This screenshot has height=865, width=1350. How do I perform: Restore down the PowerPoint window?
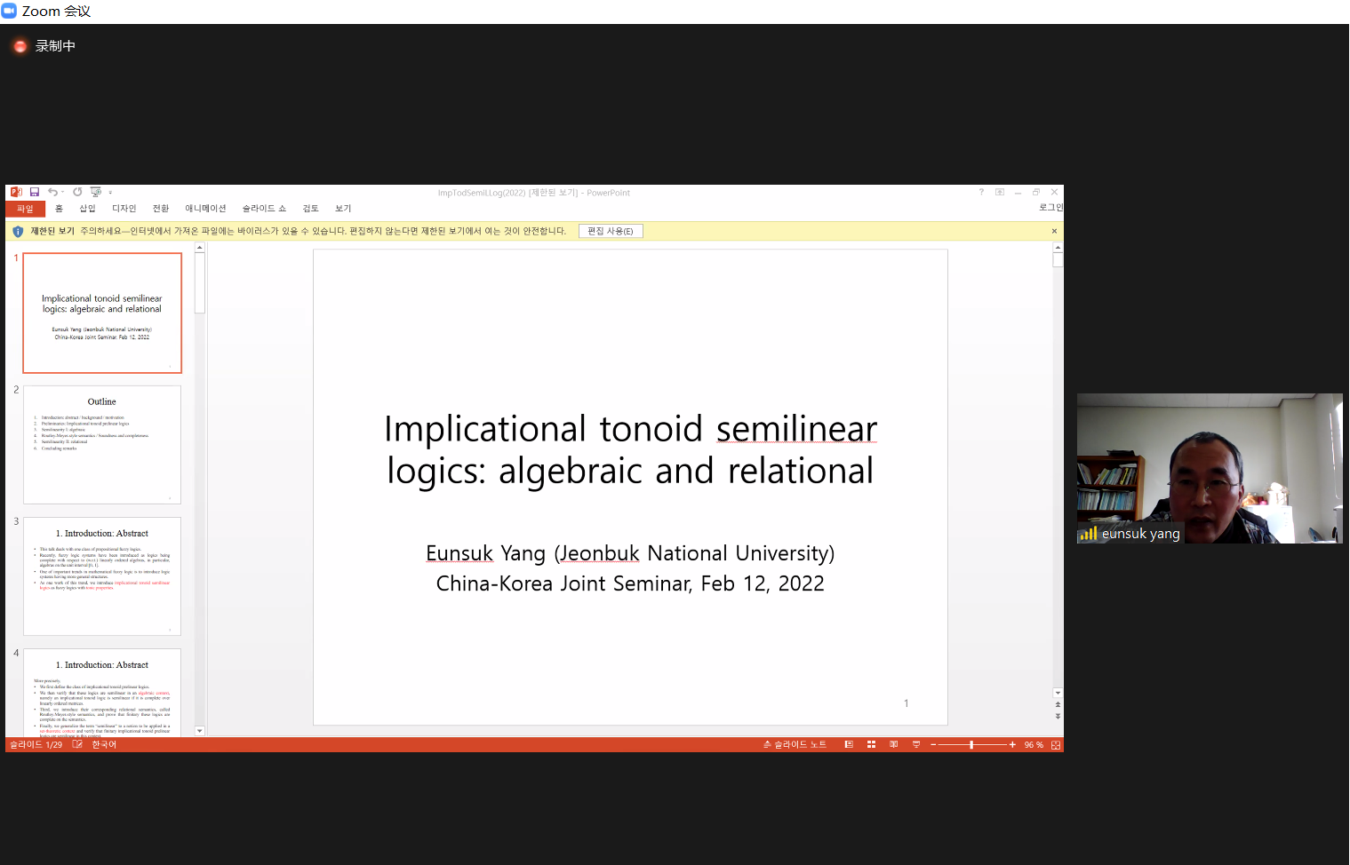[1036, 192]
